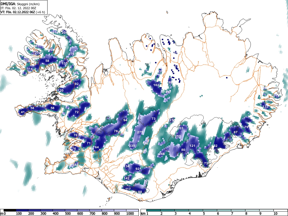Click the visibility value '248' on the map
Screen dimensions: 288x216
point(162,154)
